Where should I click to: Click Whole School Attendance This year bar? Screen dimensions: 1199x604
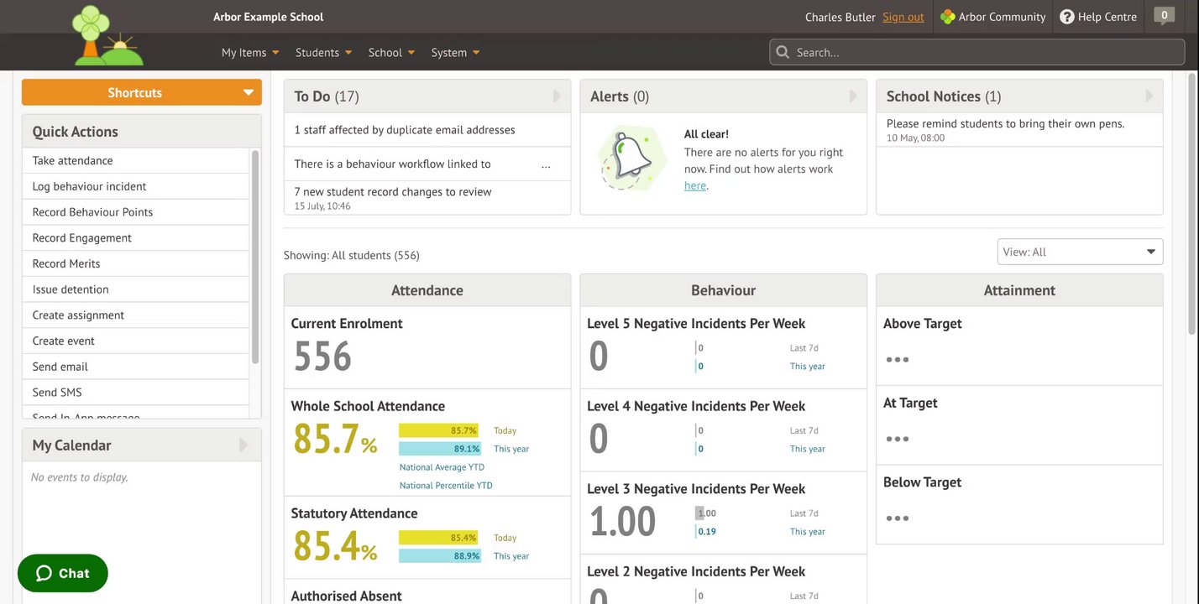click(440, 449)
